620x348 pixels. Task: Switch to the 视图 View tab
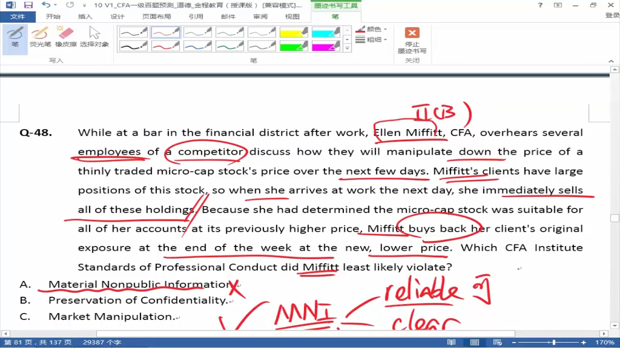click(292, 16)
